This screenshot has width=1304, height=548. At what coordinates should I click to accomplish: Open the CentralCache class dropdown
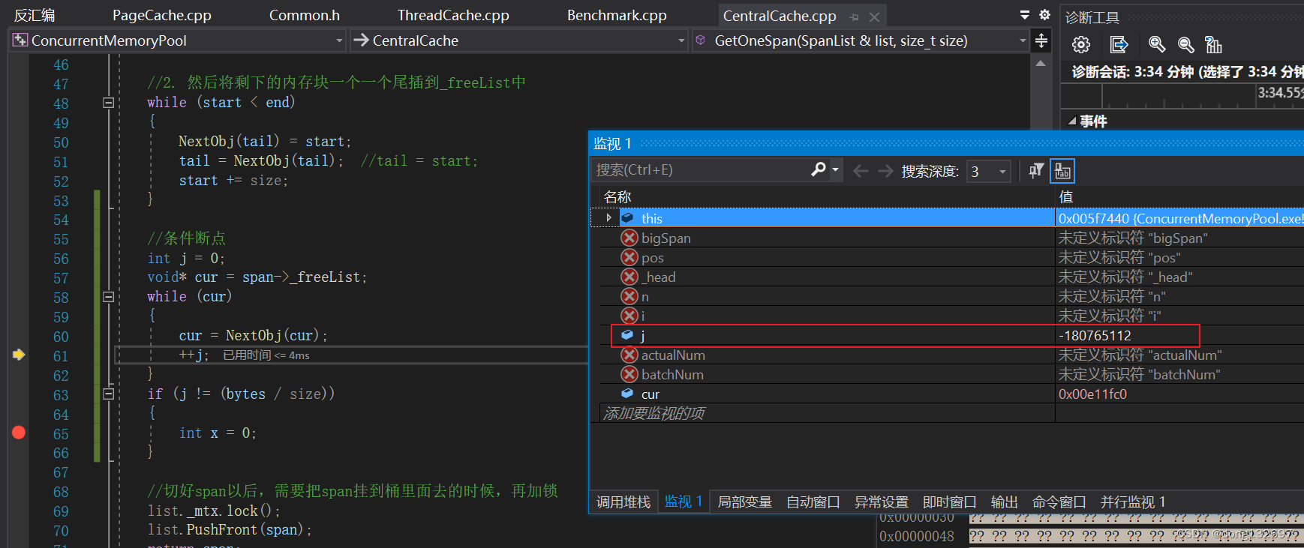point(681,40)
